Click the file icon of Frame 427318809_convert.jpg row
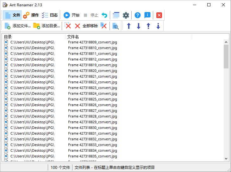The image size is (231, 172). [x=6, y=42]
